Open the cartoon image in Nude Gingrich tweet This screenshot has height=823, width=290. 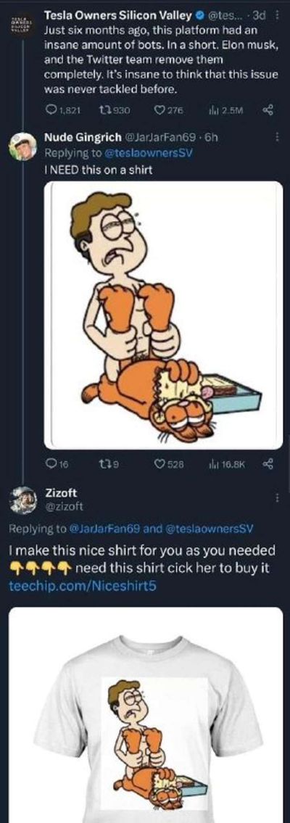(163, 315)
